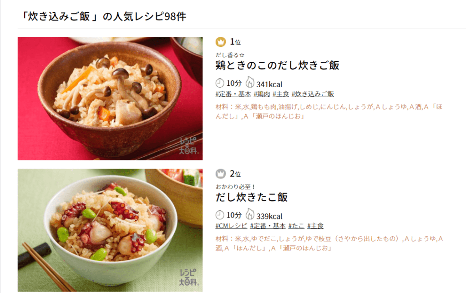Open the 鶏ときのこのだし炊きご飯 recipe title
Screen dimensions: 466x293
(x=277, y=65)
